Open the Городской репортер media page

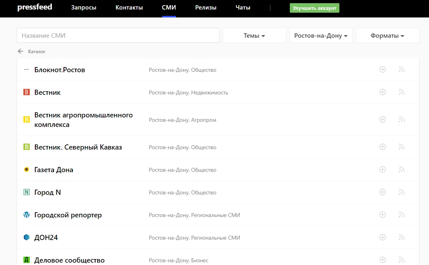68,215
